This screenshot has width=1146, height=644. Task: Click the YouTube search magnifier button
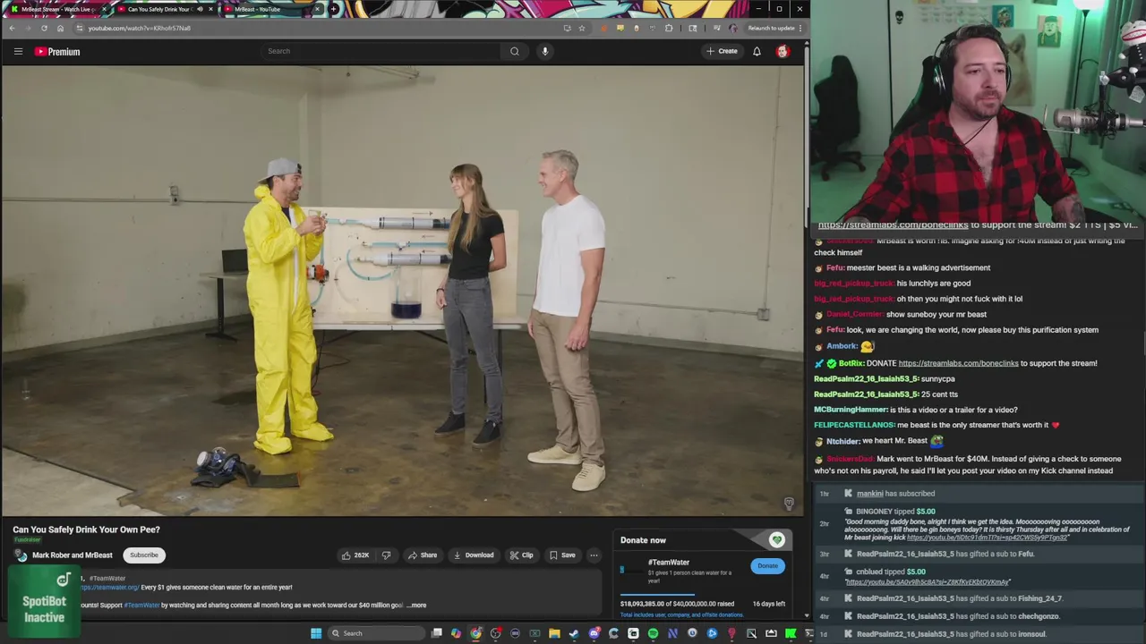514,51
